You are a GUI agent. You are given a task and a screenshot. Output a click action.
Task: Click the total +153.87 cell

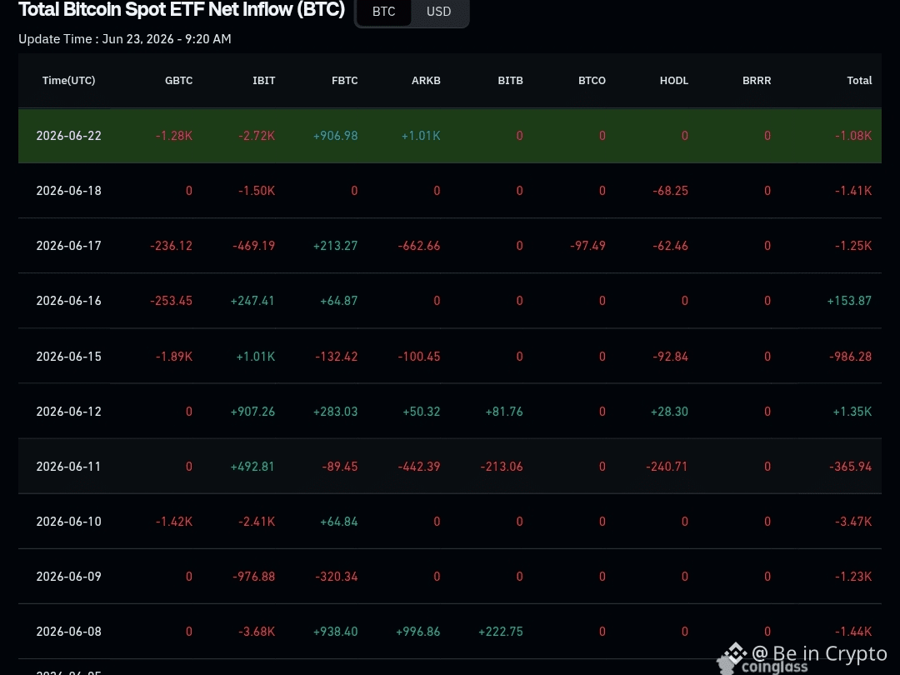pos(849,301)
